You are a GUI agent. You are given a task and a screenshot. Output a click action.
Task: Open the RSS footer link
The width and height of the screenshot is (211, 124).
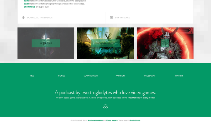(x=32, y=76)
